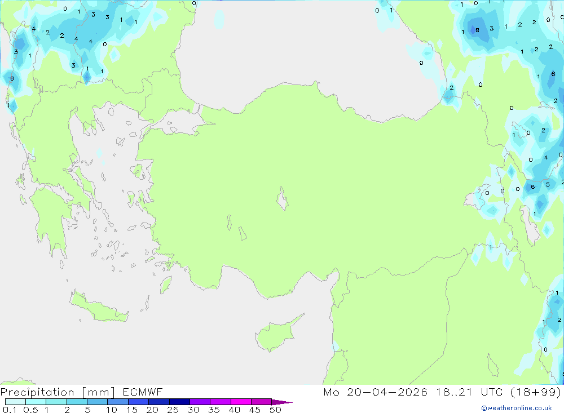The image size is (564, 413).
Task: Click the legend label '30'
Action: coord(193,410)
